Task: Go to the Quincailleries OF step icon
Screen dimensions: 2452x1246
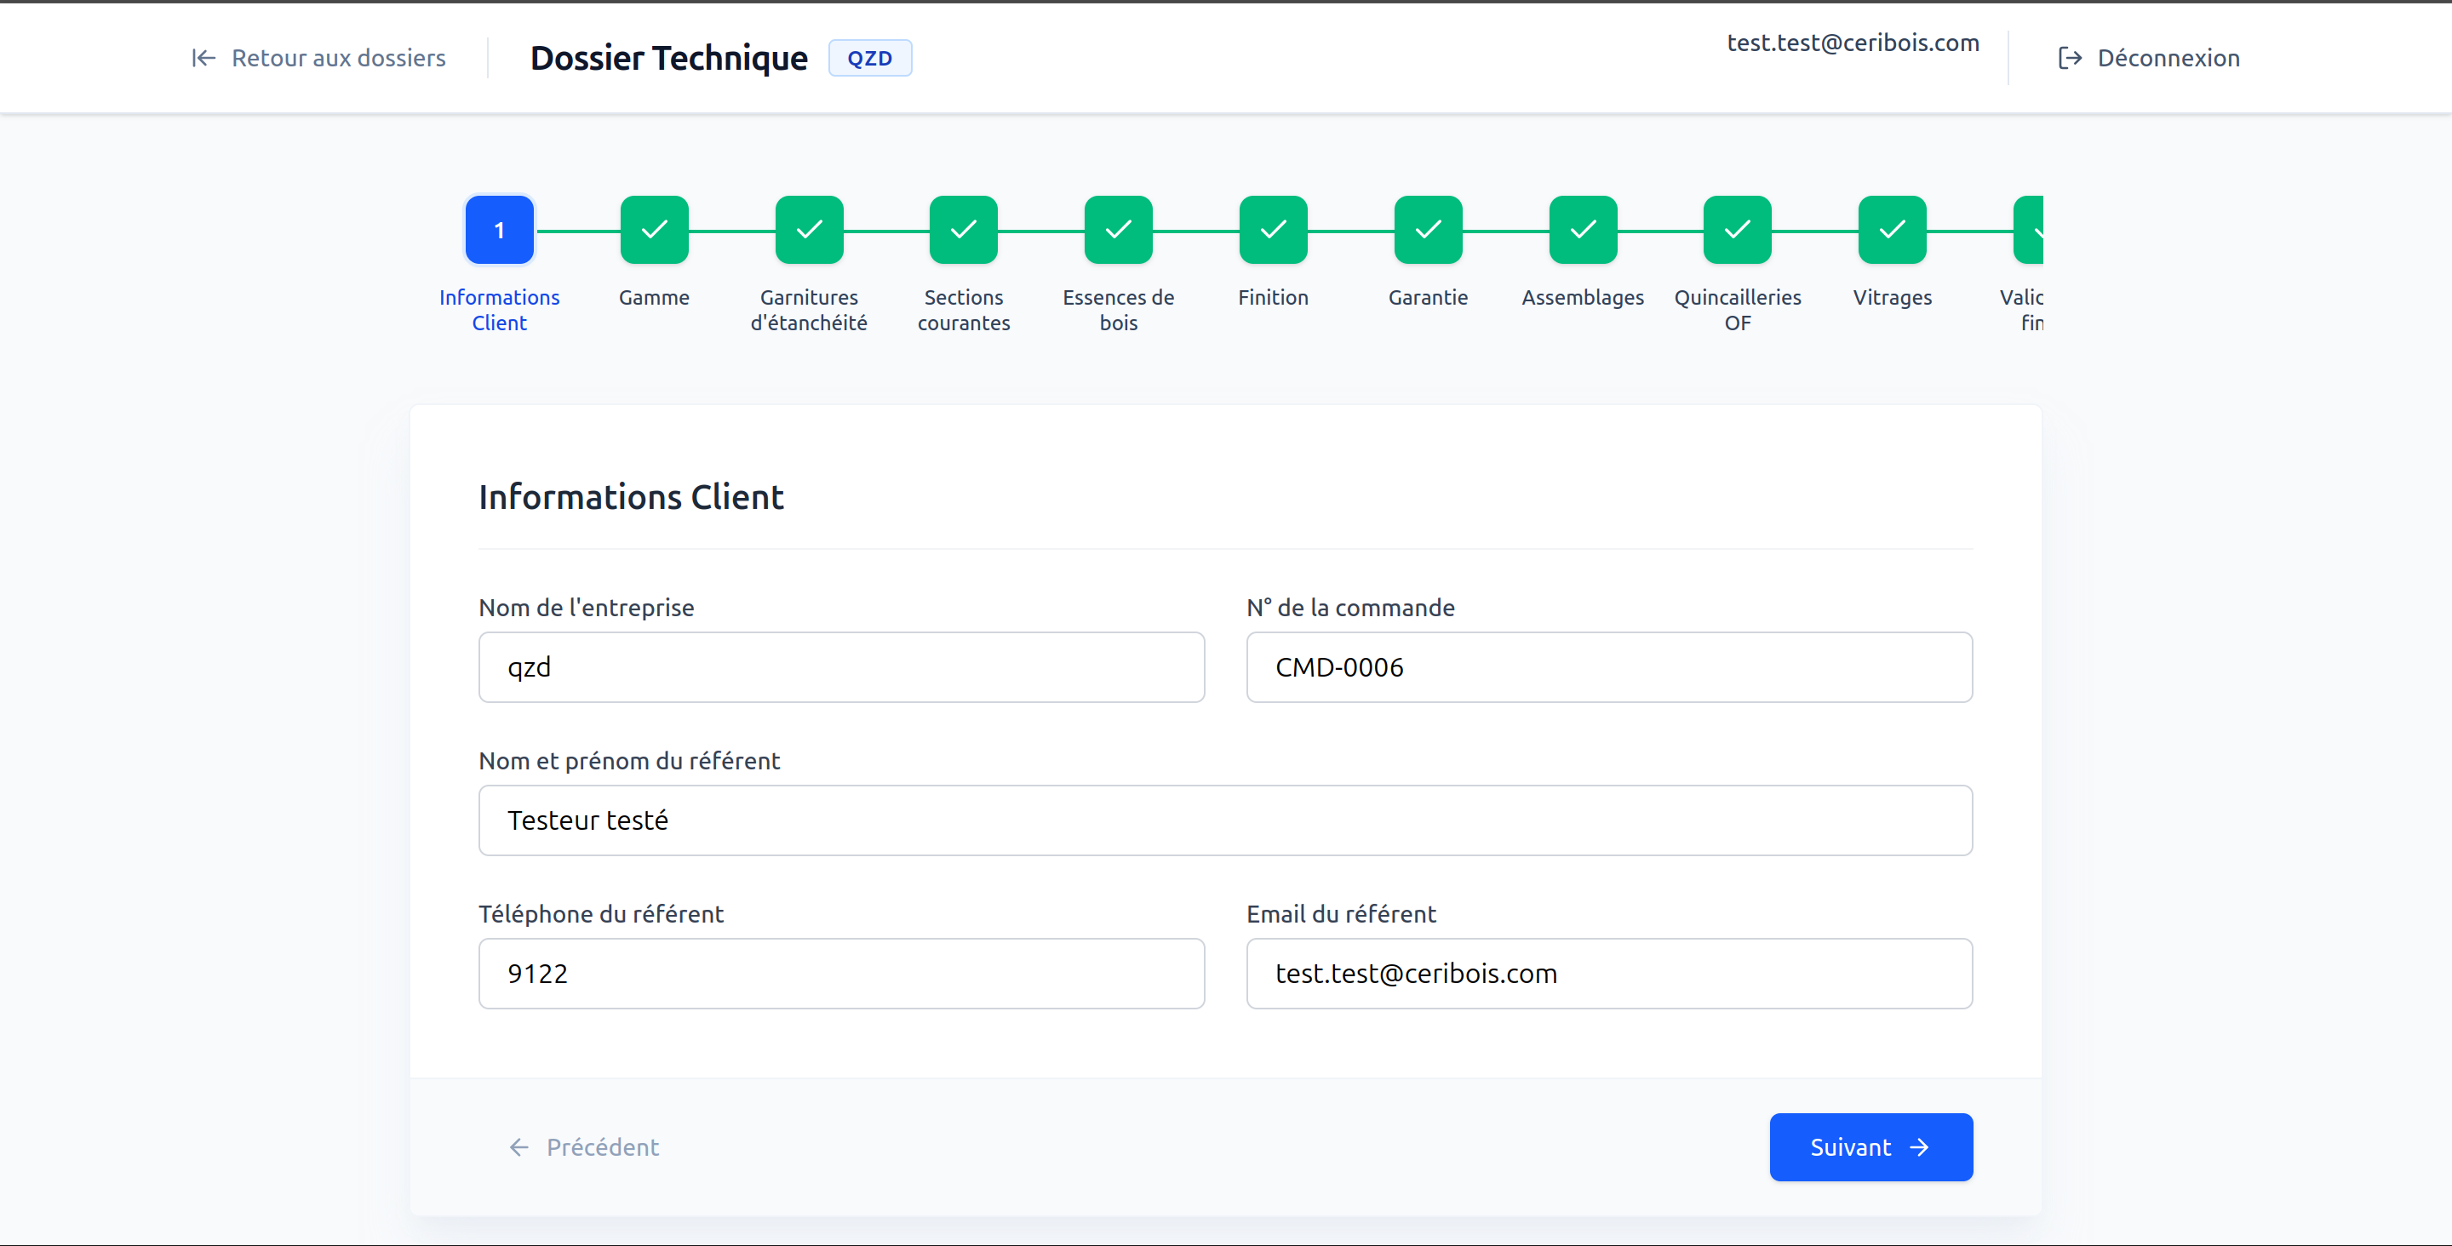Action: [x=1737, y=230]
